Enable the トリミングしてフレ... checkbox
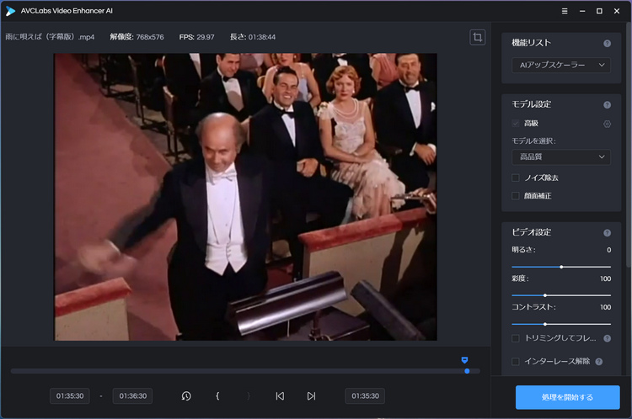The width and height of the screenshot is (632, 419). pyautogui.click(x=515, y=338)
